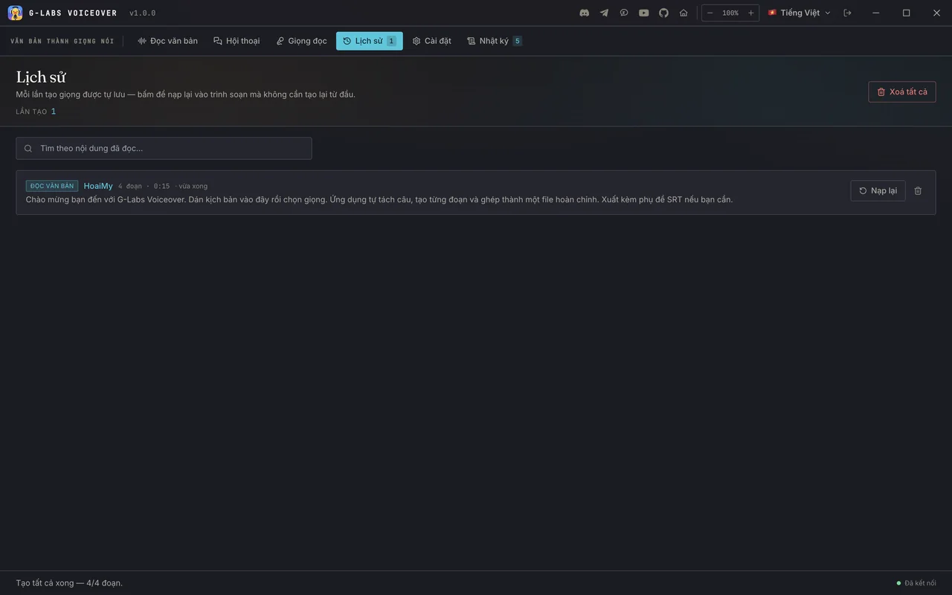Click the chat bubble icon next to Telegram

(624, 13)
